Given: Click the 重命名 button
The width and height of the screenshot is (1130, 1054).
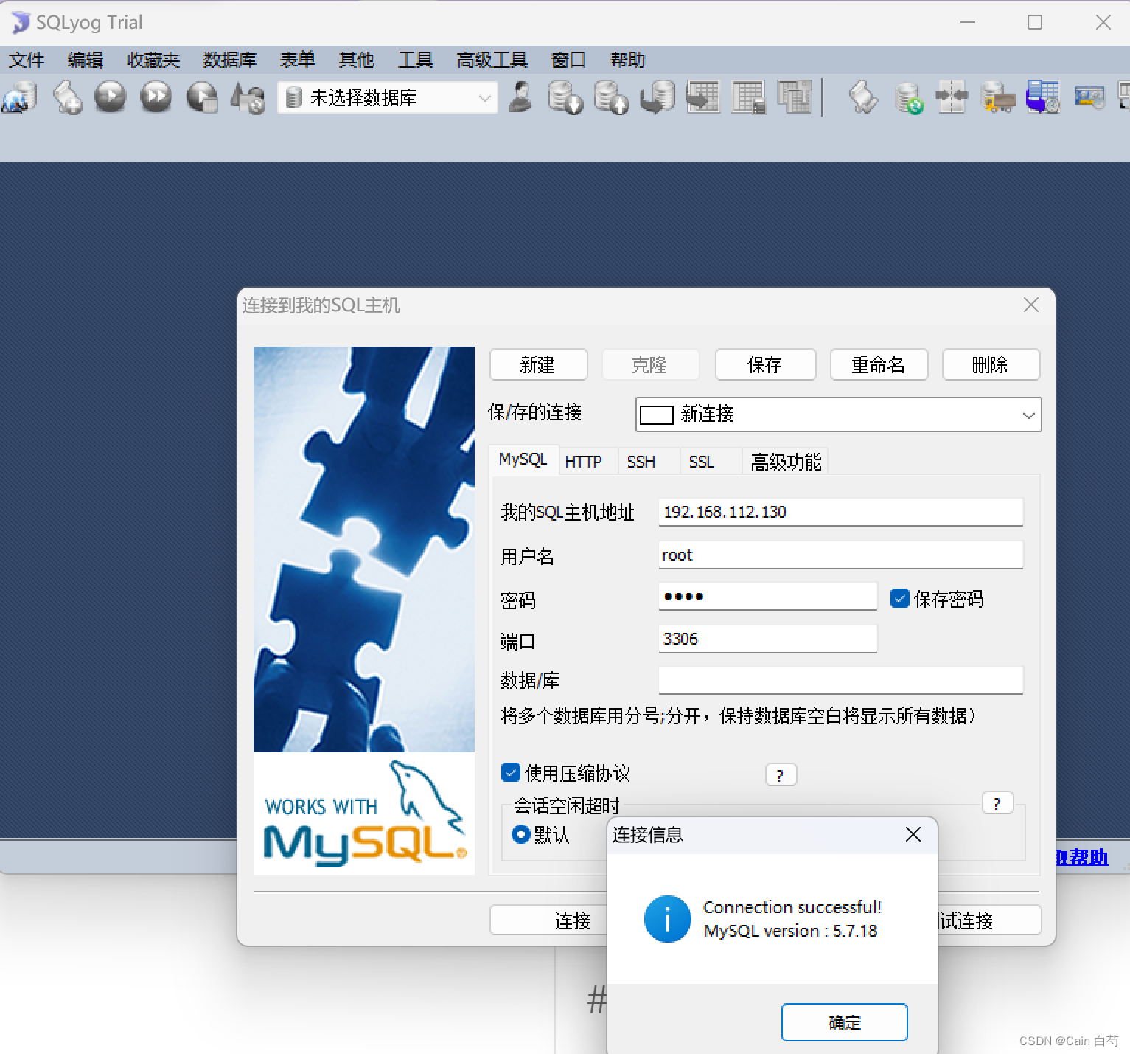Looking at the screenshot, I should (x=879, y=364).
